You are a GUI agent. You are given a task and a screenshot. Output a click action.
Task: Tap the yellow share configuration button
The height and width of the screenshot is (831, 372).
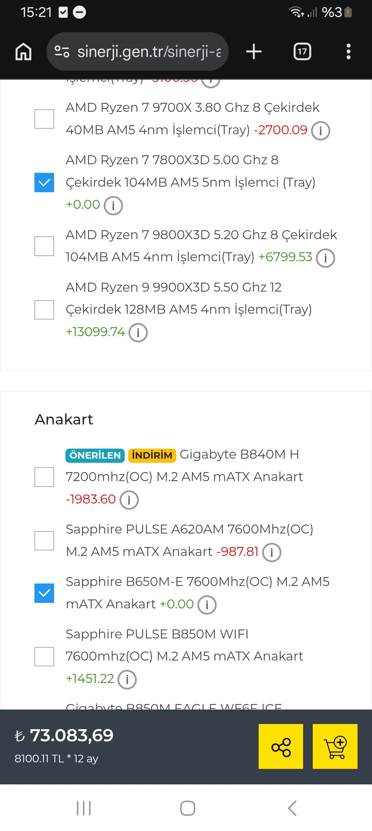[281, 746]
